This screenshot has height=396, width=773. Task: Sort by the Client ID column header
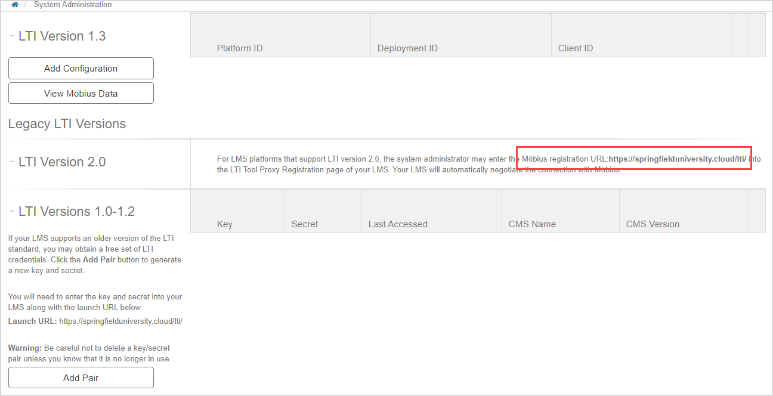pyautogui.click(x=575, y=48)
